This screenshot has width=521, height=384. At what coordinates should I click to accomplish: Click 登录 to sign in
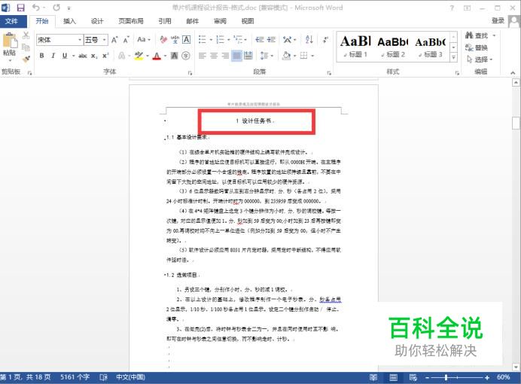pyautogui.click(x=498, y=20)
